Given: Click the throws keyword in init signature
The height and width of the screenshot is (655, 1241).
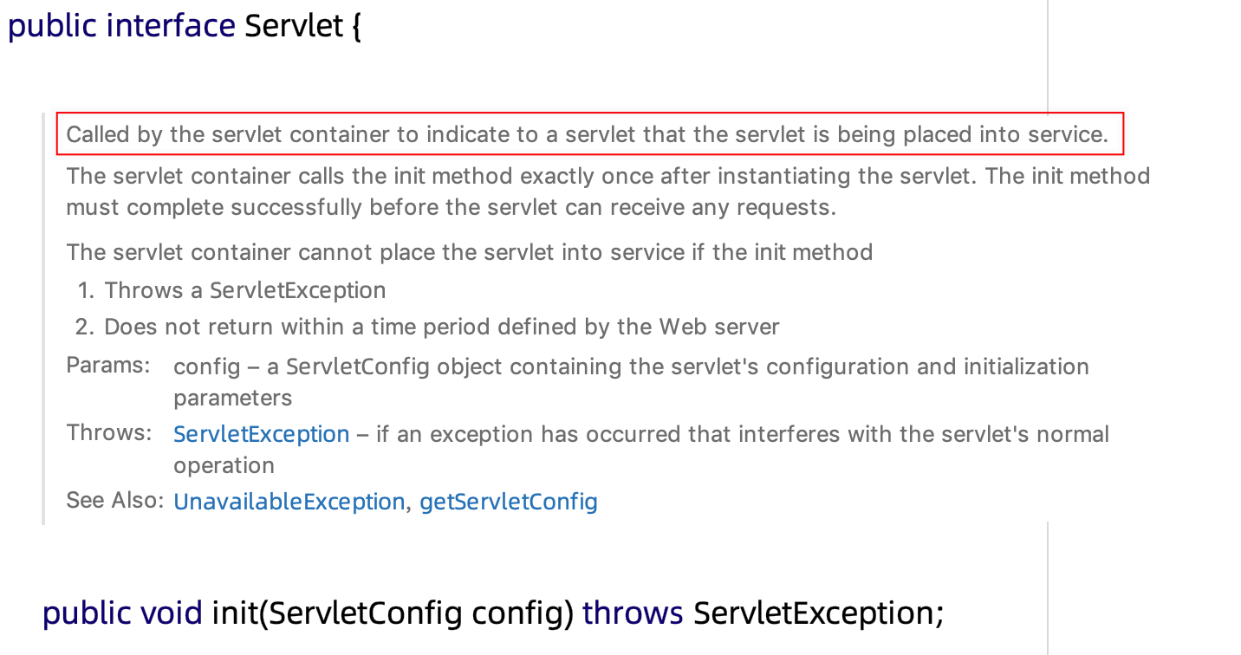Looking at the screenshot, I should pos(633,613).
